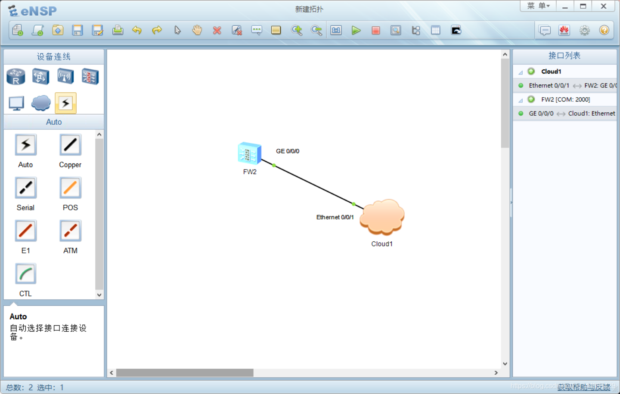The width and height of the screenshot is (620, 394).
Task: Open an existing topology file icon
Action: [58, 30]
